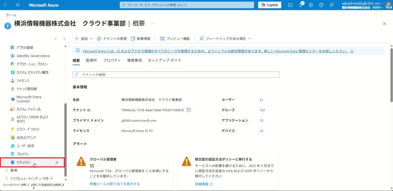Open Cloud Shell from the top bar
This screenshot has height=191, width=393.
290,5
